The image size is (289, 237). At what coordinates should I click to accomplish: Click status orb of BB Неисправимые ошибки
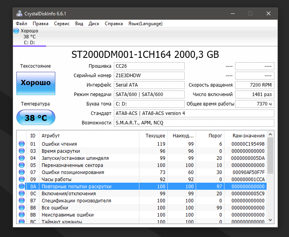pyautogui.click(x=22, y=215)
